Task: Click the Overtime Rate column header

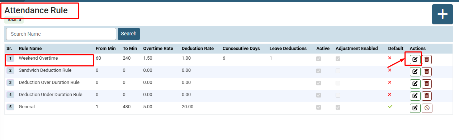Action: pyautogui.click(x=158, y=49)
